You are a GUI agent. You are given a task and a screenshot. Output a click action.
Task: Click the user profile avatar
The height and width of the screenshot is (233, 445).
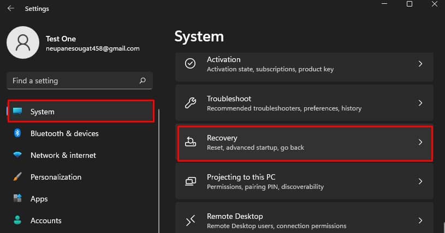pyautogui.click(x=23, y=42)
